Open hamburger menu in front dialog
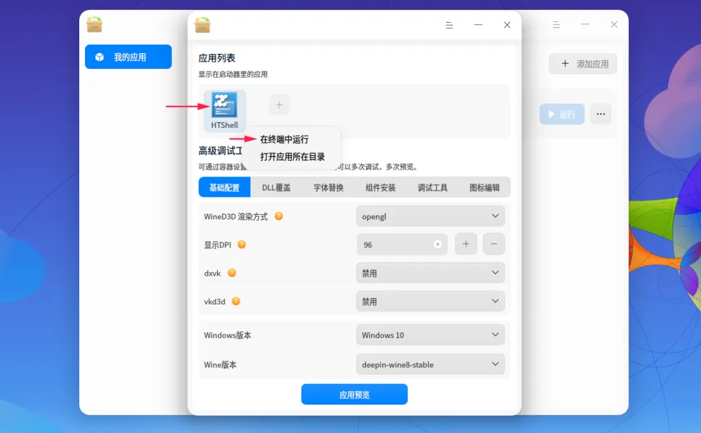This screenshot has width=701, height=433. [449, 25]
